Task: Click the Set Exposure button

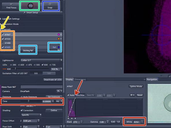Action: (x=54, y=97)
